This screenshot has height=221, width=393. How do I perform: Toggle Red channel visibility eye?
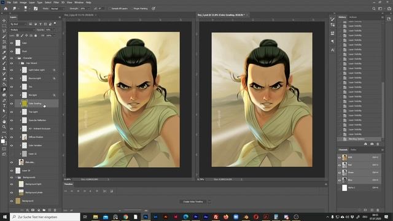click(x=340, y=165)
